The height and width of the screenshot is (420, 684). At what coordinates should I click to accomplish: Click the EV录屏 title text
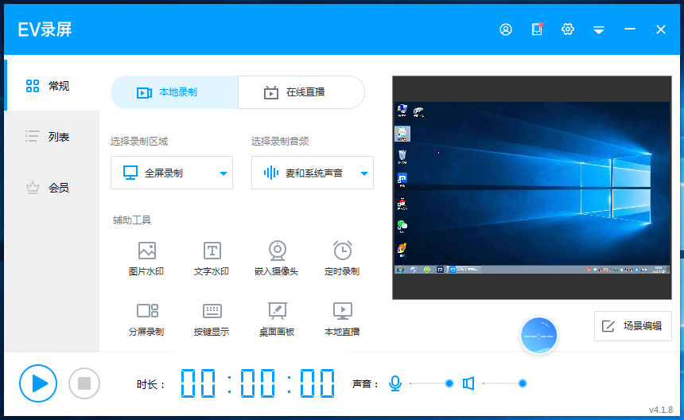tap(45, 29)
